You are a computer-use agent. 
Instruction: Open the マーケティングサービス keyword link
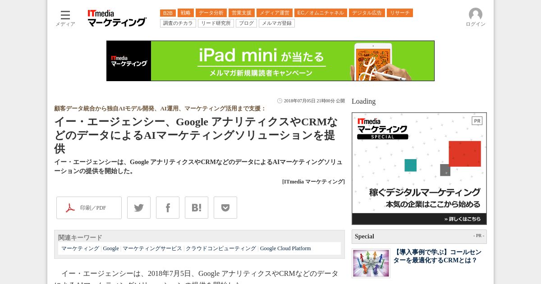point(152,248)
